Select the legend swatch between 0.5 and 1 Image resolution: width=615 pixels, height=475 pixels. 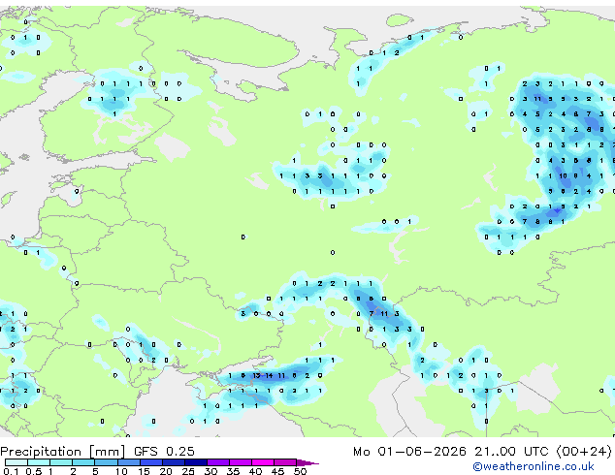tap(39, 462)
